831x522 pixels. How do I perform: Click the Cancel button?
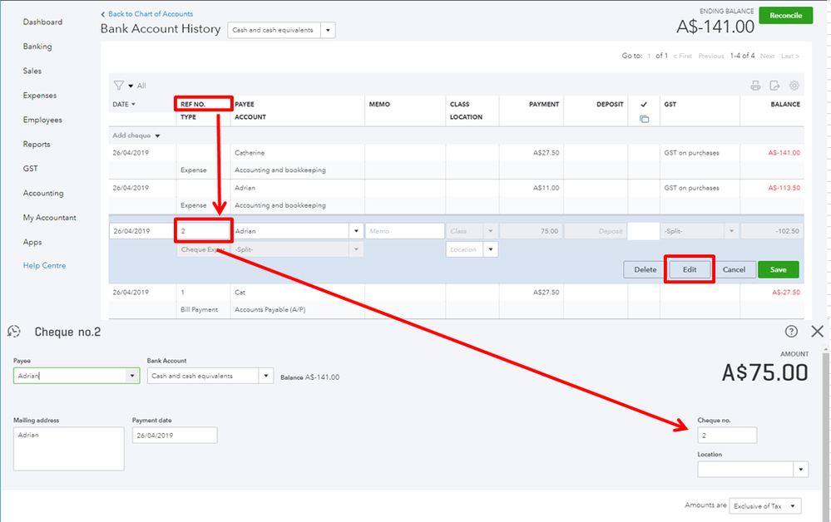point(734,269)
